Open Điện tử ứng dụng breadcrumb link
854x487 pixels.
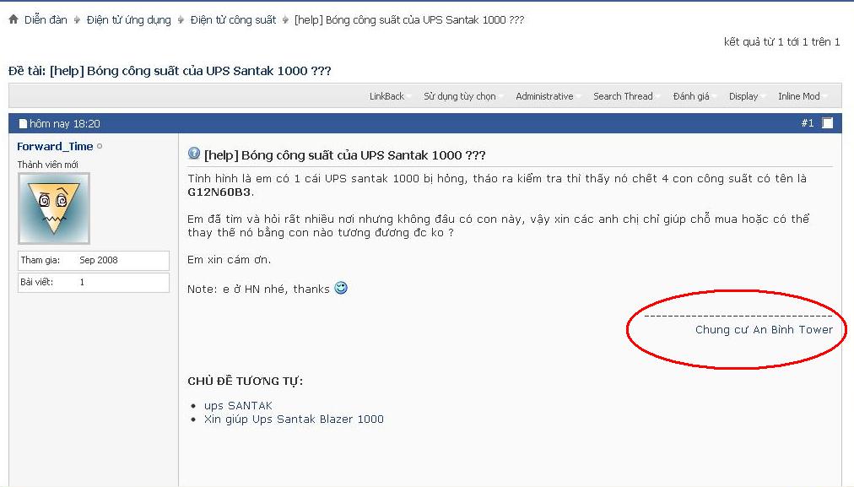128,20
